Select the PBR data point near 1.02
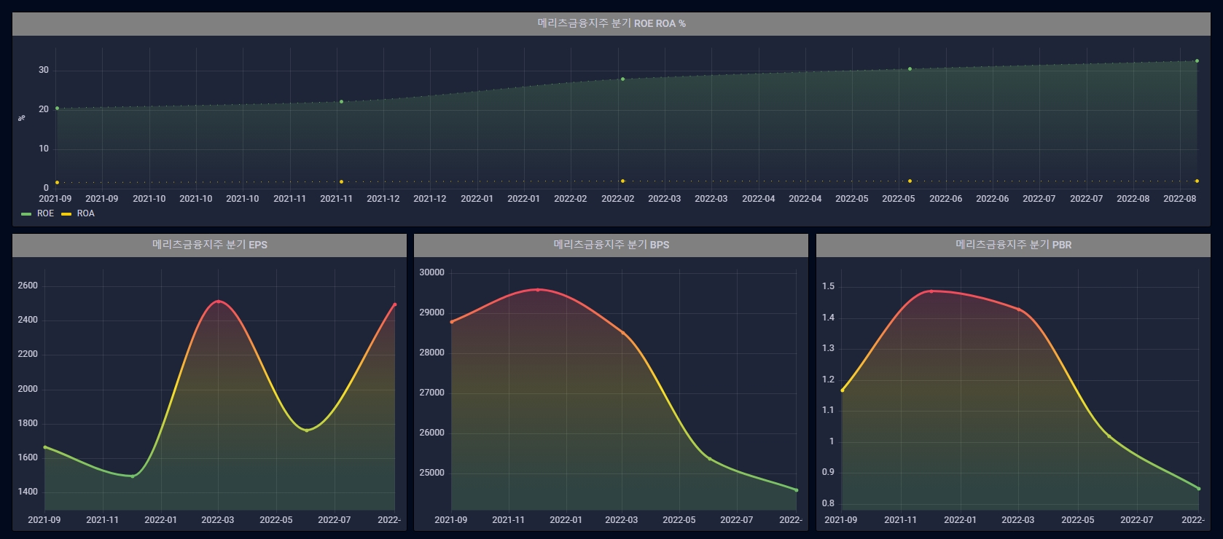This screenshot has height=539, width=1223. (x=1109, y=436)
